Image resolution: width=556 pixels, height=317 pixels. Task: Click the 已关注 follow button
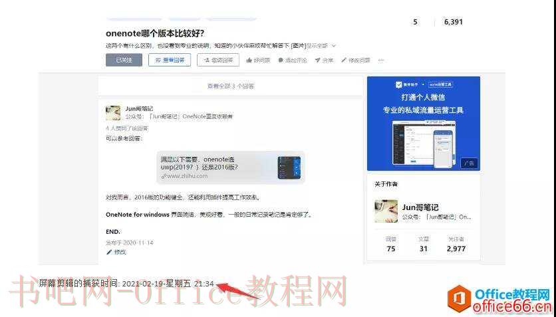[124, 60]
